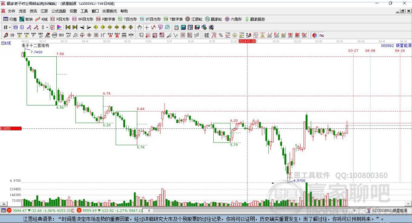The image size is (412, 223).
Task: Click the blue infinity loop icon
Action: (x=321, y=35)
